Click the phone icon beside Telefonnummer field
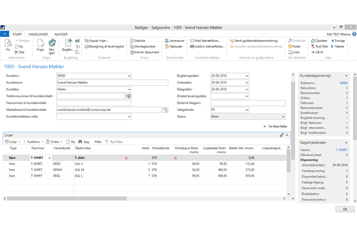357x238 pixels. point(128,96)
